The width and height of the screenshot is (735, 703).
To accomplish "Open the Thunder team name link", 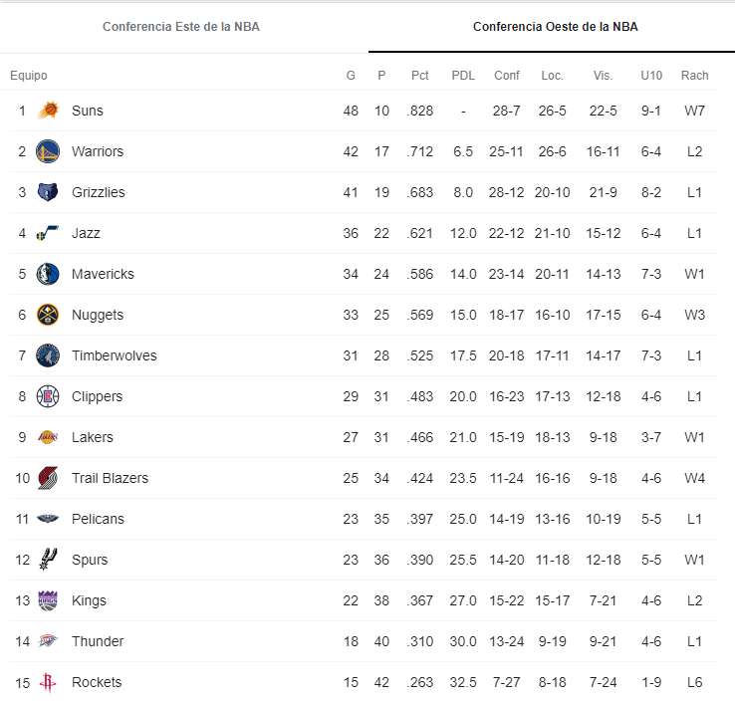I will (x=98, y=641).
